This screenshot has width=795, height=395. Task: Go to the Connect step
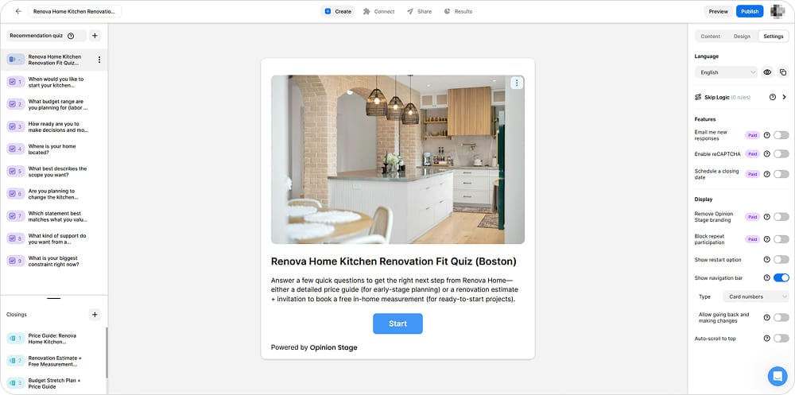coord(378,11)
